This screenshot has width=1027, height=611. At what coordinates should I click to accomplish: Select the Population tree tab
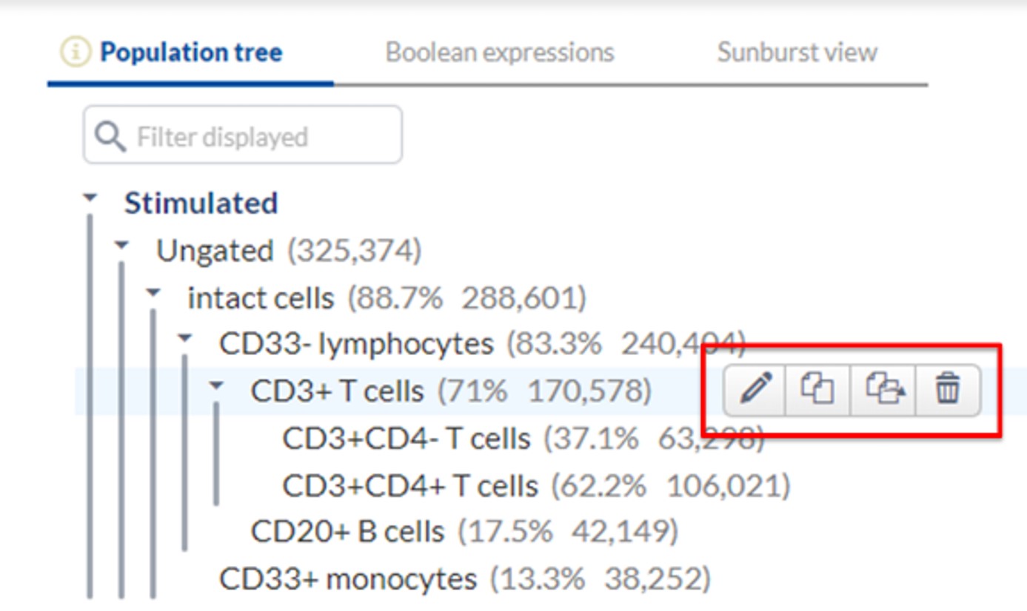pos(191,53)
